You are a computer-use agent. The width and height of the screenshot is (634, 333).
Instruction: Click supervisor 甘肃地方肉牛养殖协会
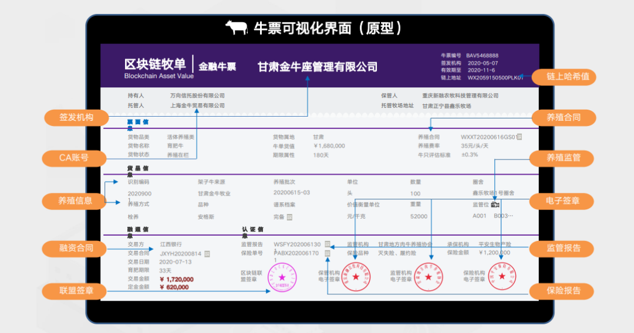(404, 244)
